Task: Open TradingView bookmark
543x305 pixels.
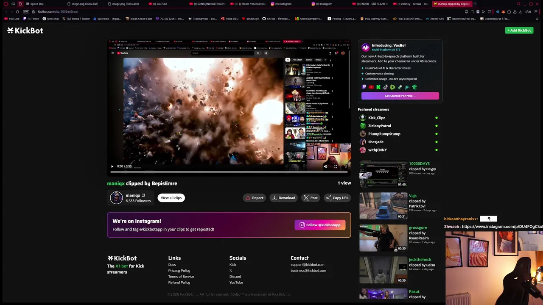Action: click(x=202, y=19)
